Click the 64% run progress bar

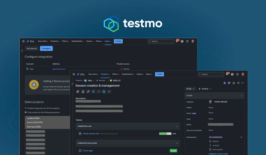coord(165,134)
